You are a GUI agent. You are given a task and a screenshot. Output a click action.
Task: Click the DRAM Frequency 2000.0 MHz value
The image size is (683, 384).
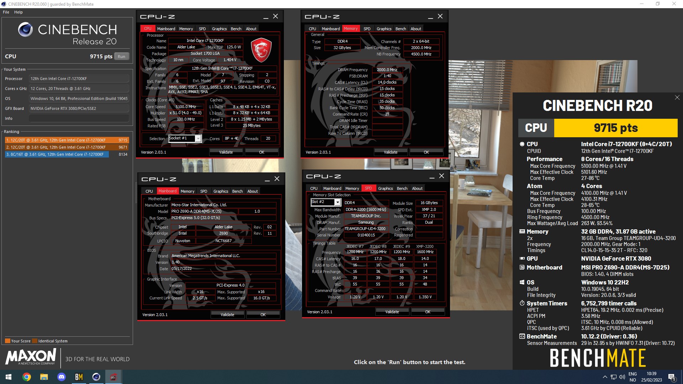(387, 70)
